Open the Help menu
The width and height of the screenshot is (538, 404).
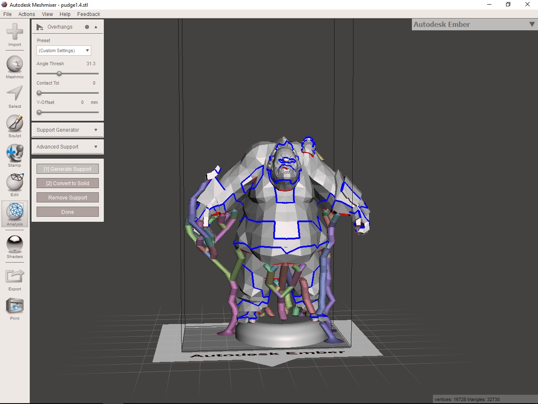pyautogui.click(x=65, y=14)
